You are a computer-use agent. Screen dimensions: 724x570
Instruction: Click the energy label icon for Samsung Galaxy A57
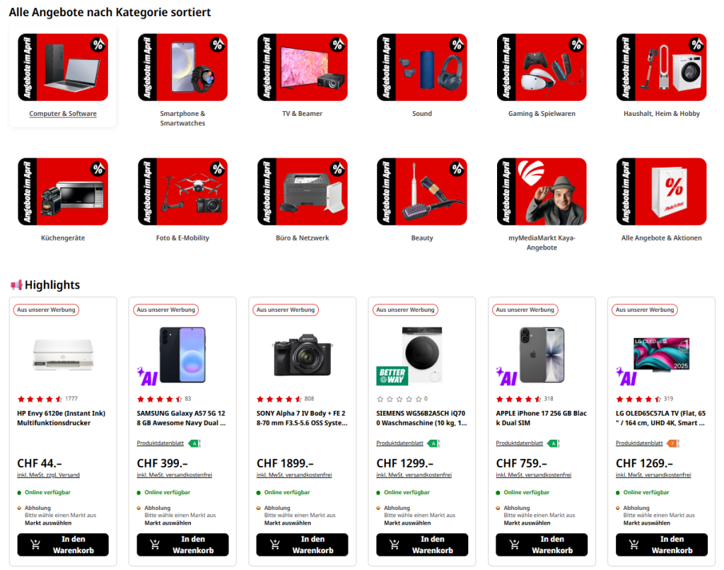[195, 443]
